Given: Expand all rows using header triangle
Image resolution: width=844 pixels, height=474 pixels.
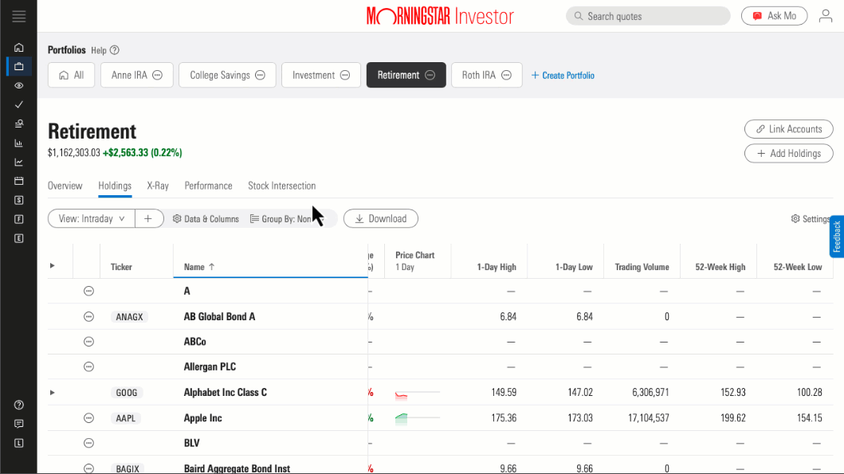Looking at the screenshot, I should click(53, 266).
